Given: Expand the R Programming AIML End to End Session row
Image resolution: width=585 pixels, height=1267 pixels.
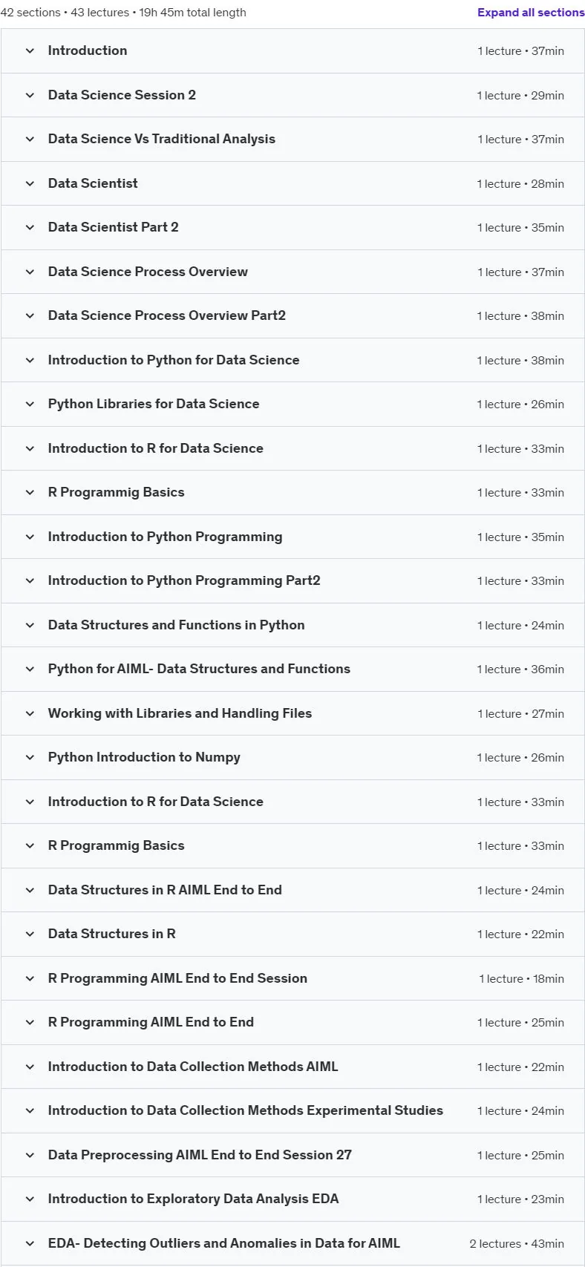Looking at the screenshot, I should point(292,978).
